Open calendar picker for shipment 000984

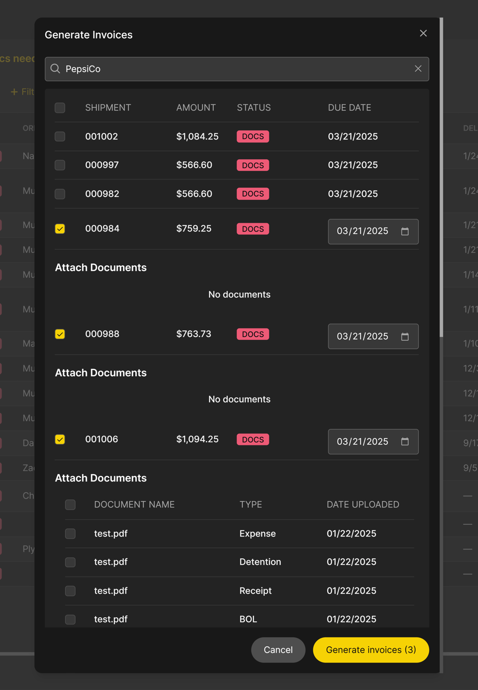(405, 231)
